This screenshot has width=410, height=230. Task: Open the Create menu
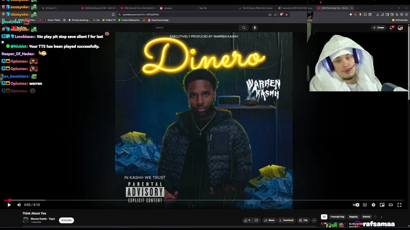pyautogui.click(x=378, y=27)
